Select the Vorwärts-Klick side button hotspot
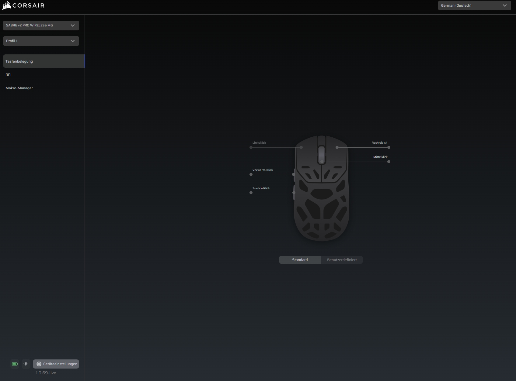 tap(293, 174)
